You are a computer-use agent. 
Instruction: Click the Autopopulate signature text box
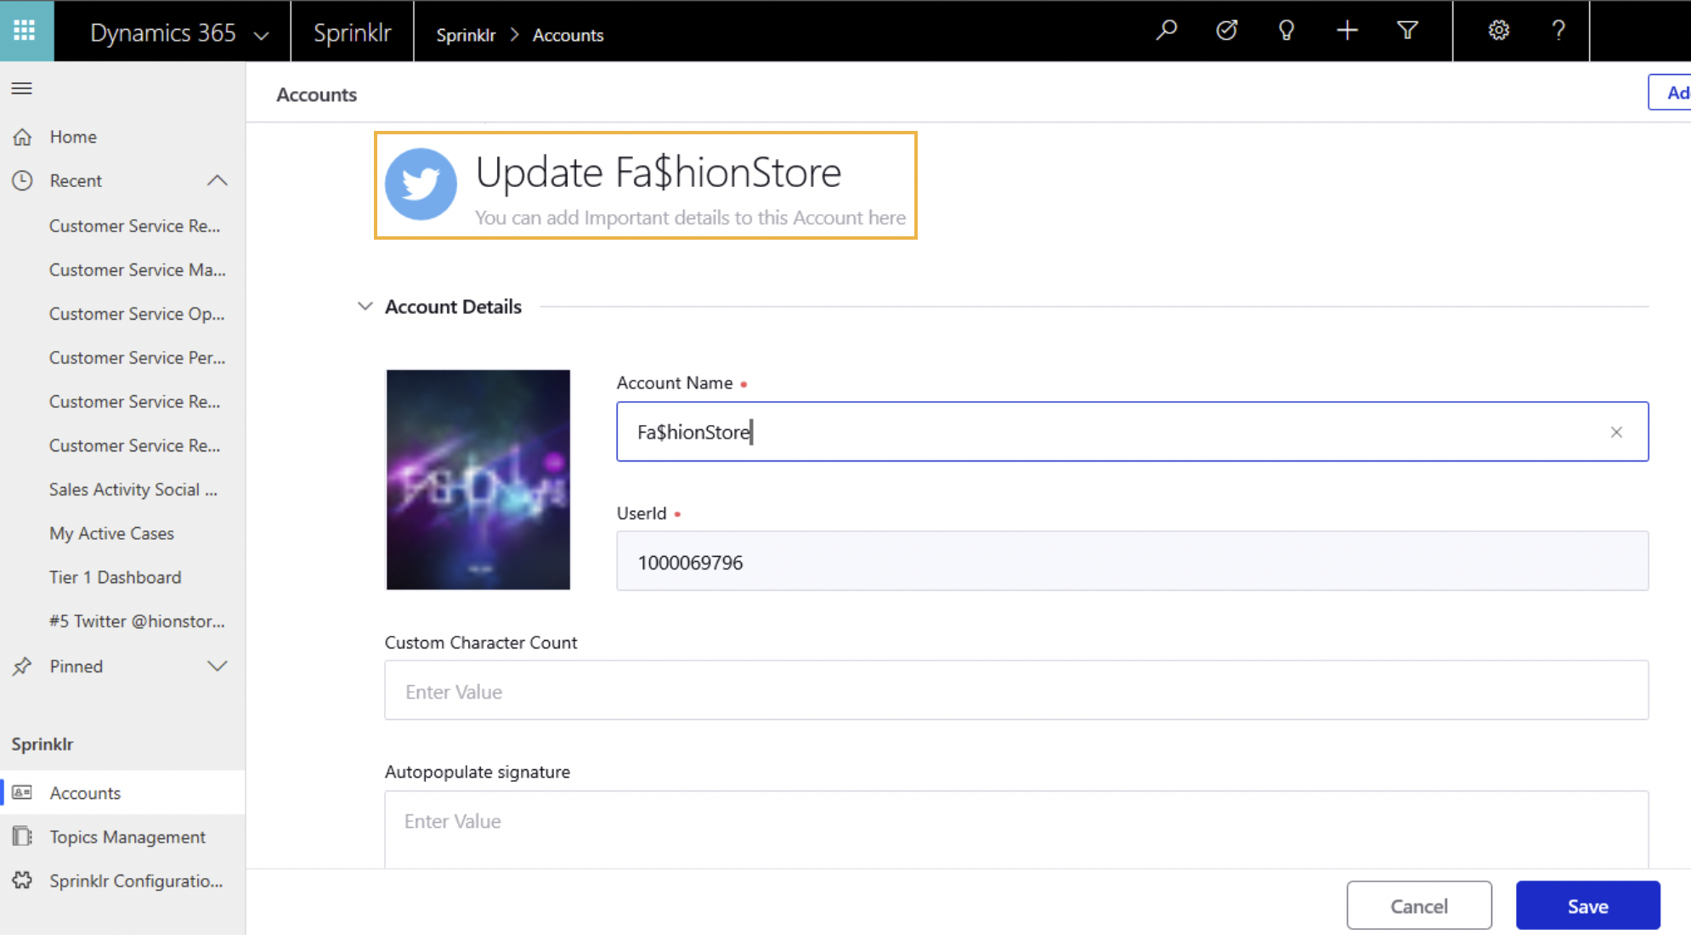[x=1016, y=830]
